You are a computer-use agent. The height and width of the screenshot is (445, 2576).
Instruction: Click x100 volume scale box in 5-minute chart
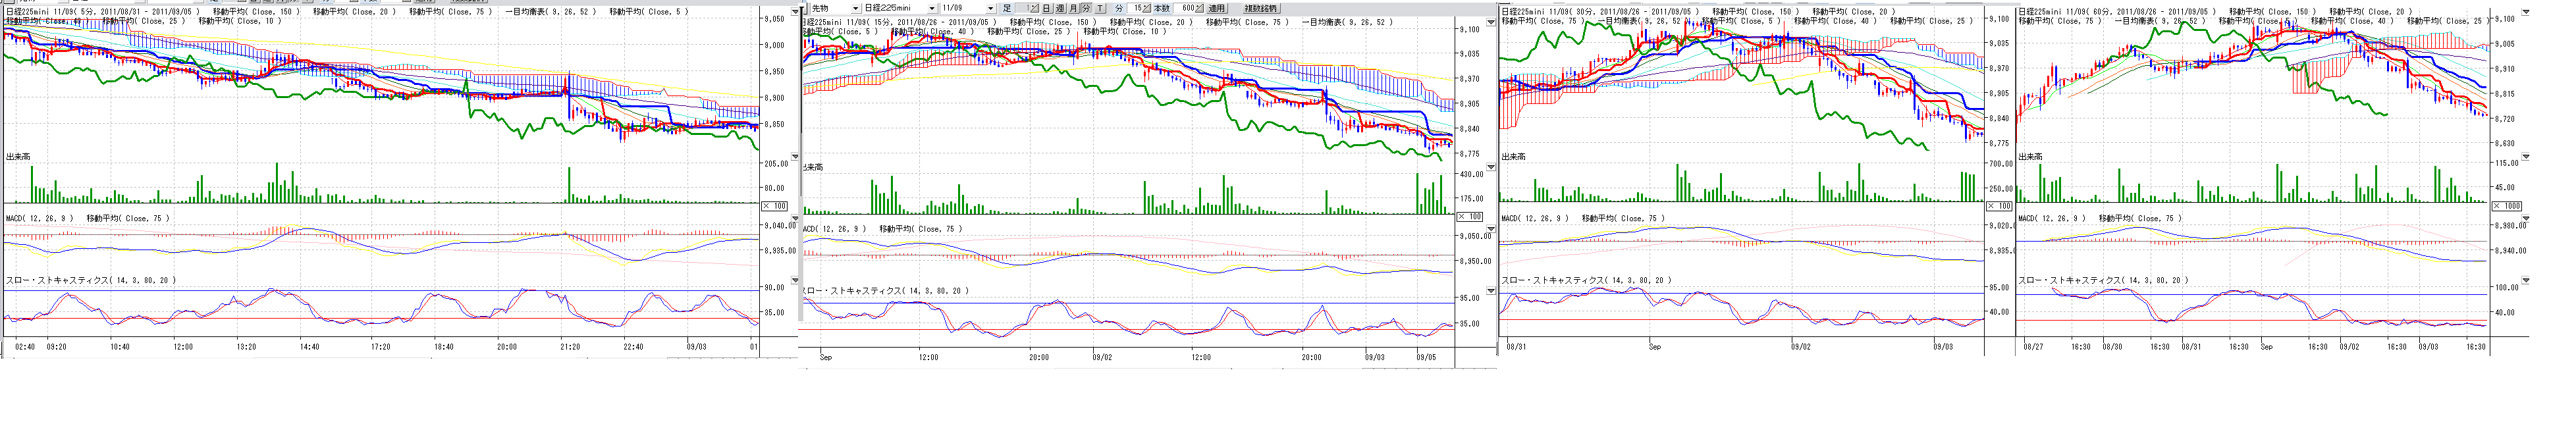[774, 206]
